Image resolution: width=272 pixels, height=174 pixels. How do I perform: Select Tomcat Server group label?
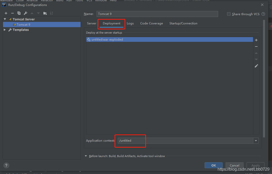(24, 19)
